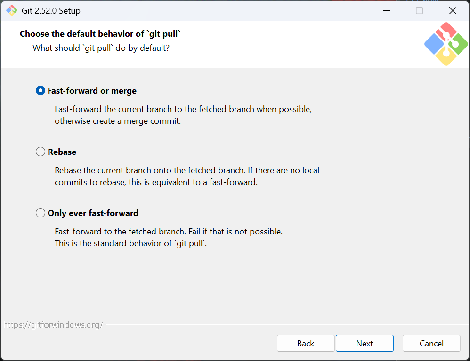
Task: Minimize the Git Setup window
Action: click(x=386, y=10)
